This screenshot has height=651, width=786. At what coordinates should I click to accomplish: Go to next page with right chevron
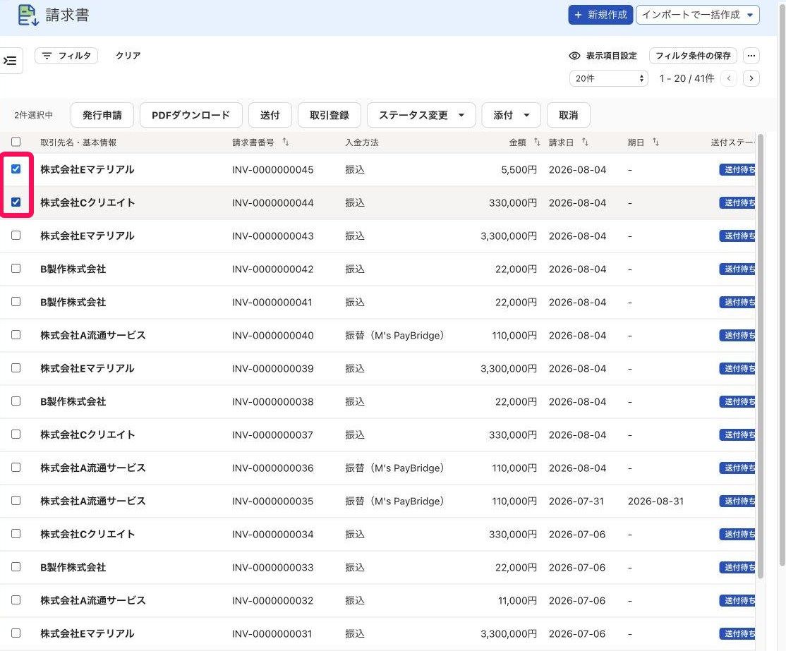pos(751,78)
